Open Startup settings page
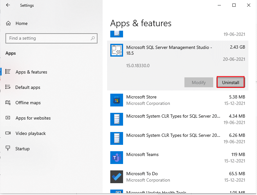The image size is (257, 195). click(x=22, y=149)
